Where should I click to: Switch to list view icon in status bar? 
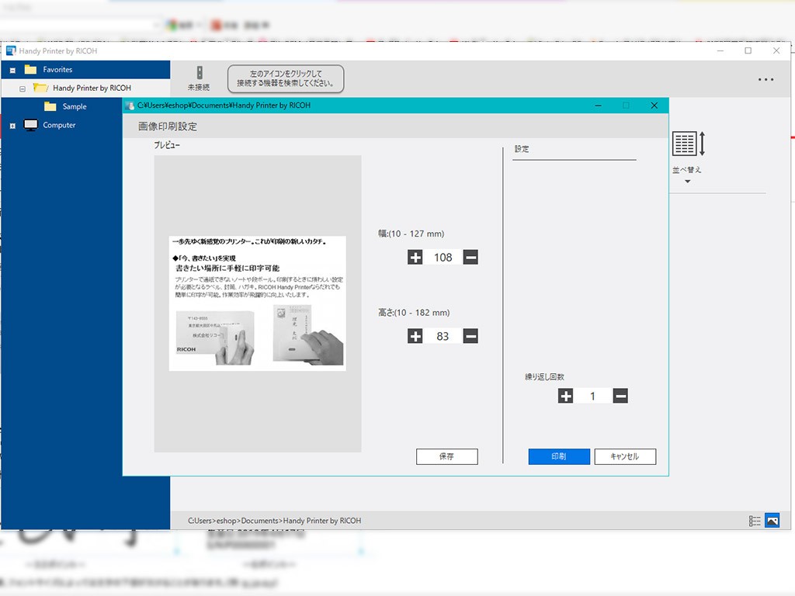(755, 521)
